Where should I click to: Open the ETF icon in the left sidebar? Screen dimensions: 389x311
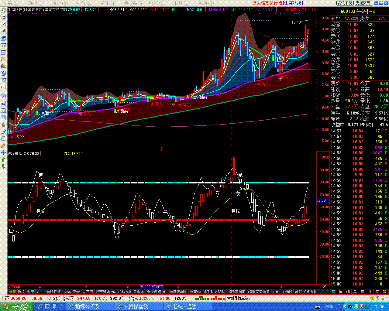coord(3,87)
